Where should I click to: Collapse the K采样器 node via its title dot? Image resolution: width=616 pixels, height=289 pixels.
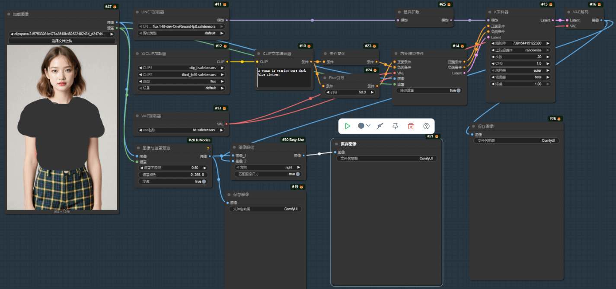[490, 12]
